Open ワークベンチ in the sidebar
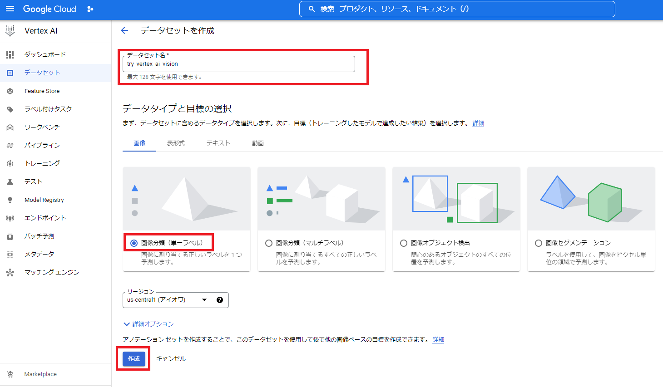 (42, 127)
